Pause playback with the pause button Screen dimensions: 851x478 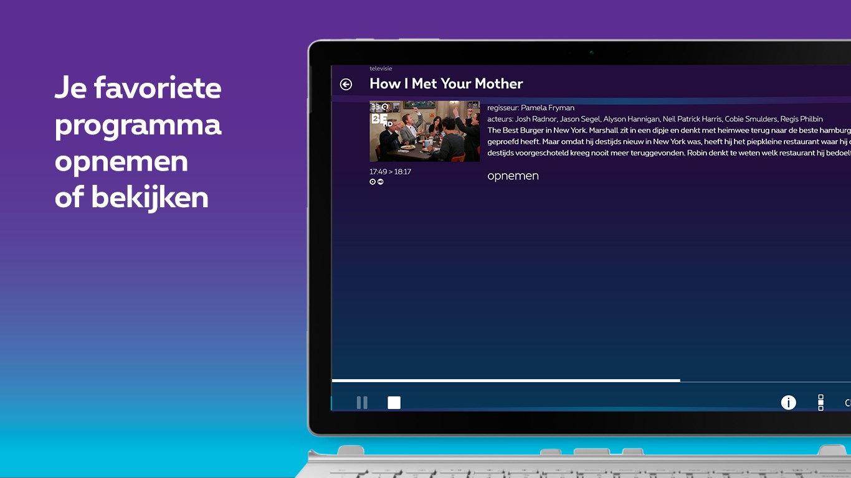[362, 403]
